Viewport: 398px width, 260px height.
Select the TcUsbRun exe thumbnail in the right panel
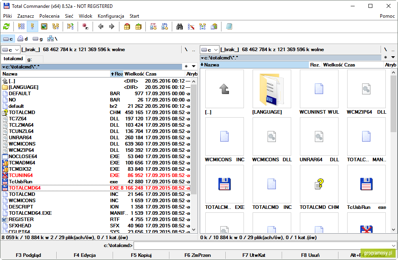366,188
